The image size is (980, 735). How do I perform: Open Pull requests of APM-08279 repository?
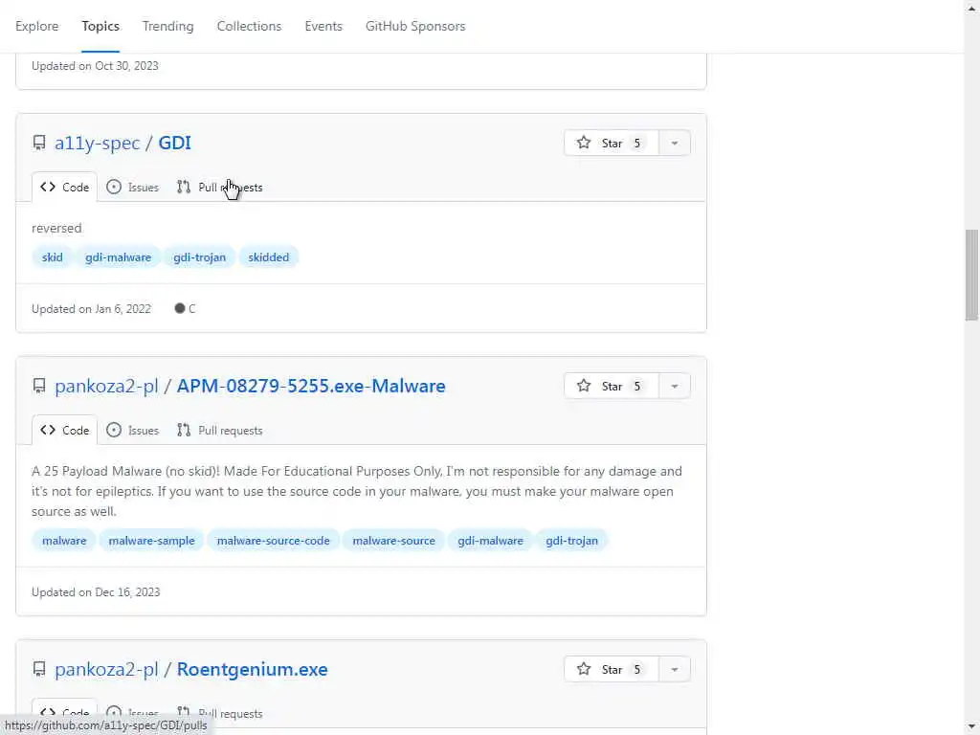pos(219,430)
